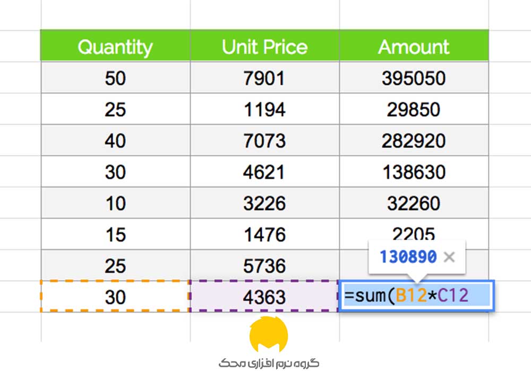Click the blue 130890 result preview value
Image resolution: width=531 pixels, height=371 pixels.
pyautogui.click(x=408, y=258)
